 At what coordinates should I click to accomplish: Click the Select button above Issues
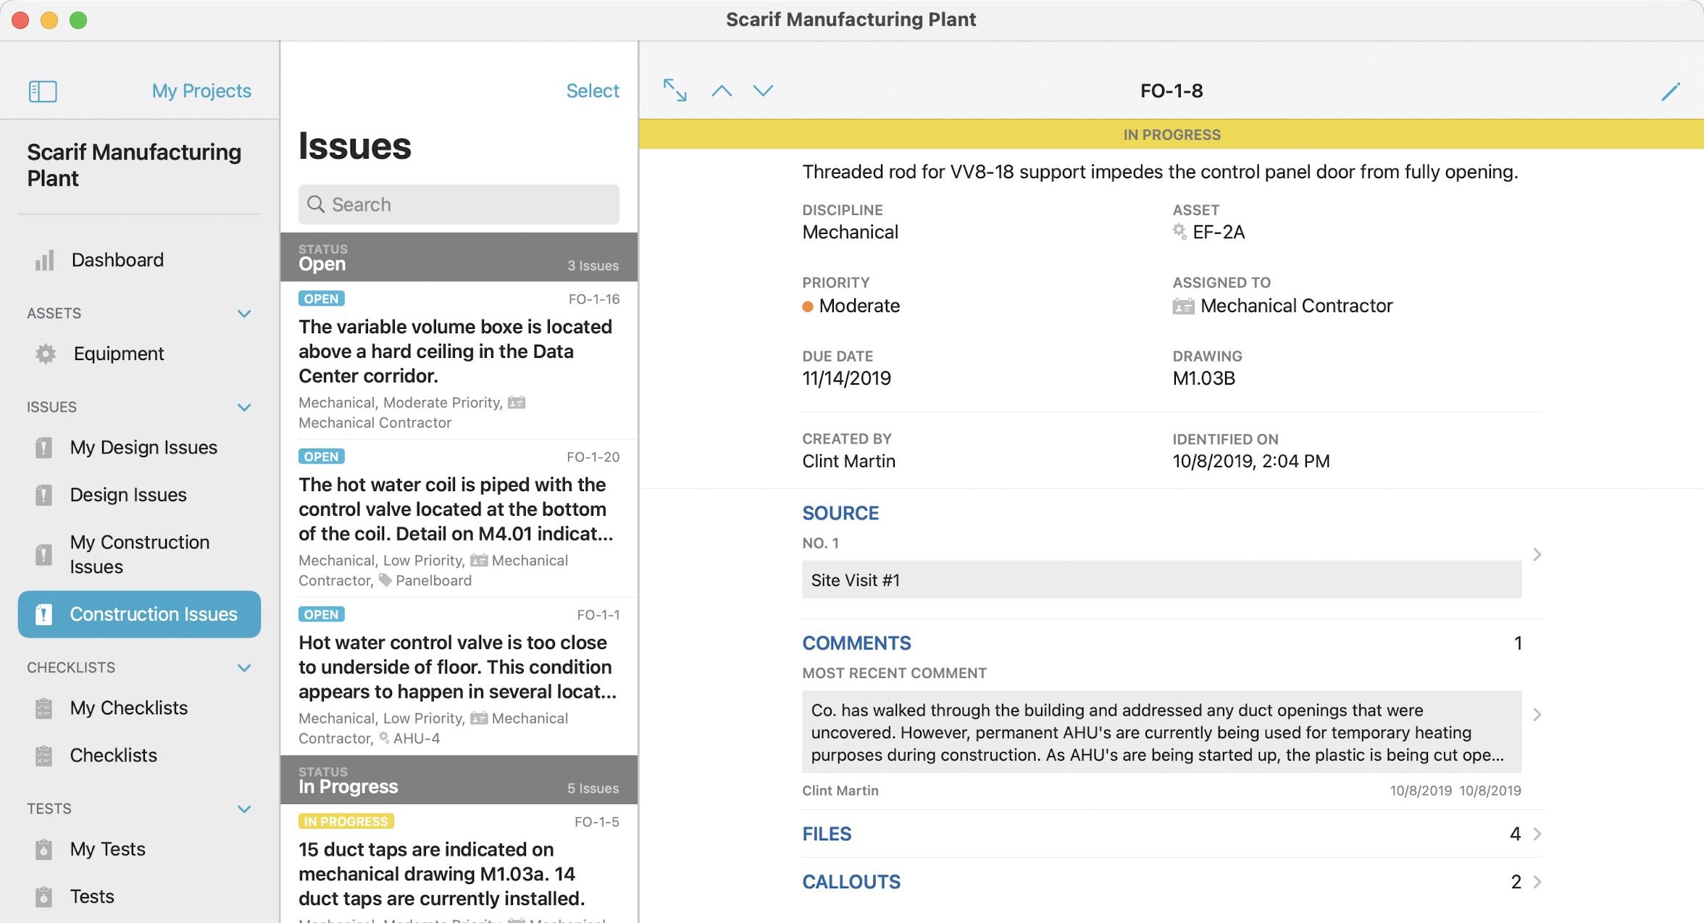click(592, 91)
